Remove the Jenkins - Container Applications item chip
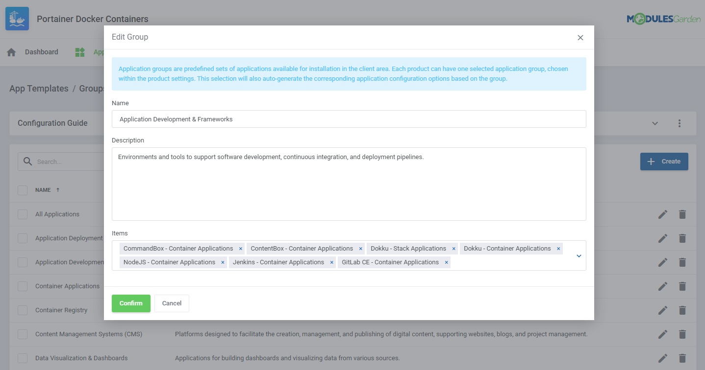Screen dimensions: 705x370 tap(331, 262)
